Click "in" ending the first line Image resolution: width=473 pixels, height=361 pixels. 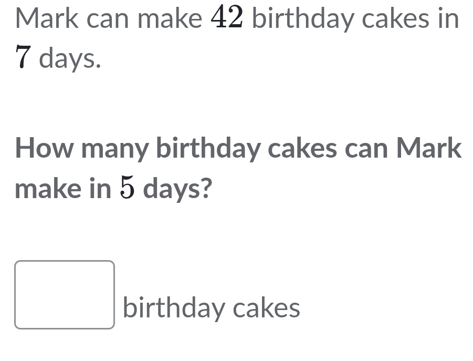tap(450, 19)
